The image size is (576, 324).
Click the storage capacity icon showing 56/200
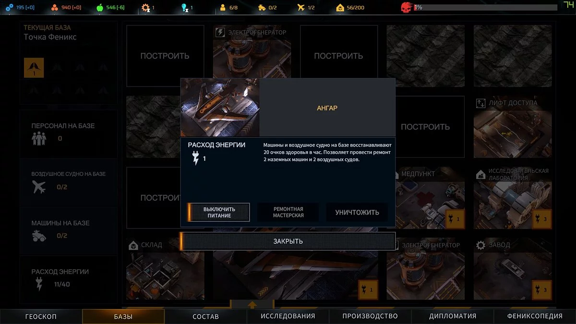pos(340,8)
